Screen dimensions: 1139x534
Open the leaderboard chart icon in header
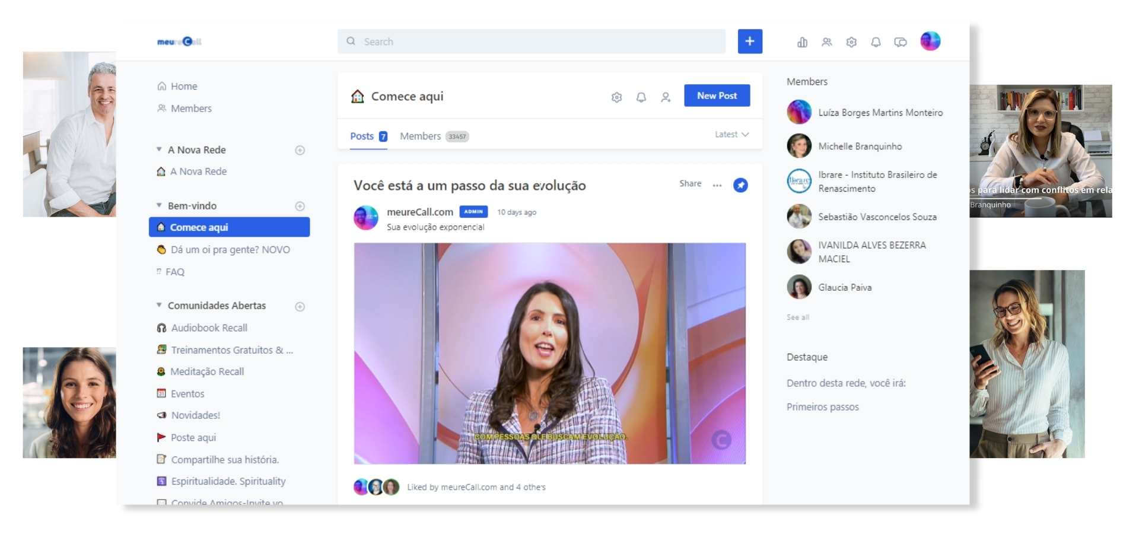(802, 42)
